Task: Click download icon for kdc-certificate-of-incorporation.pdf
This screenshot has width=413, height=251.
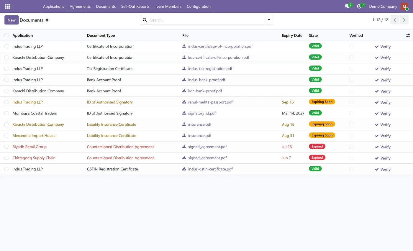Action: [x=184, y=58]
